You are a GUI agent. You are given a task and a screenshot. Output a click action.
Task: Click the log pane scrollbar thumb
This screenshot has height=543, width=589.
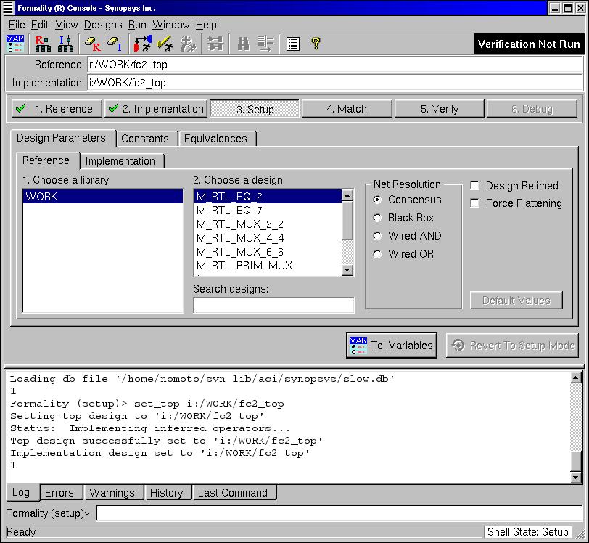tap(576, 460)
